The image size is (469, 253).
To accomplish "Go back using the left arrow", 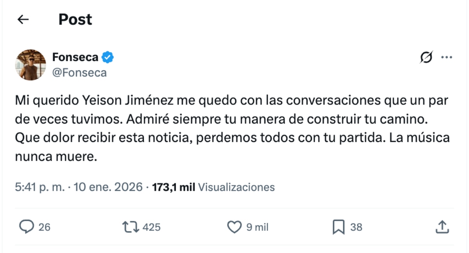I will [23, 20].
